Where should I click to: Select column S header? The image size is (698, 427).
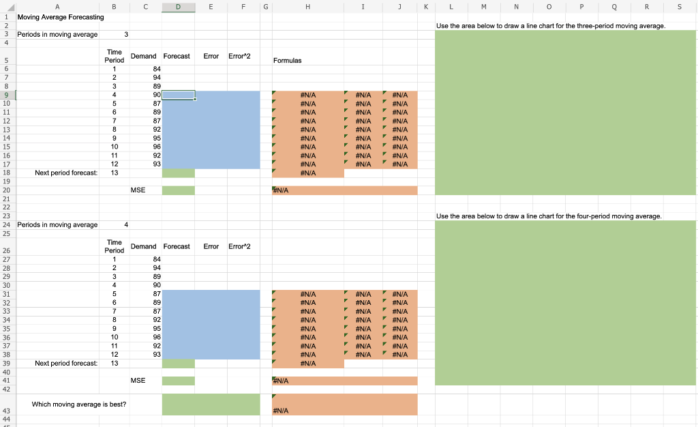(680, 7)
